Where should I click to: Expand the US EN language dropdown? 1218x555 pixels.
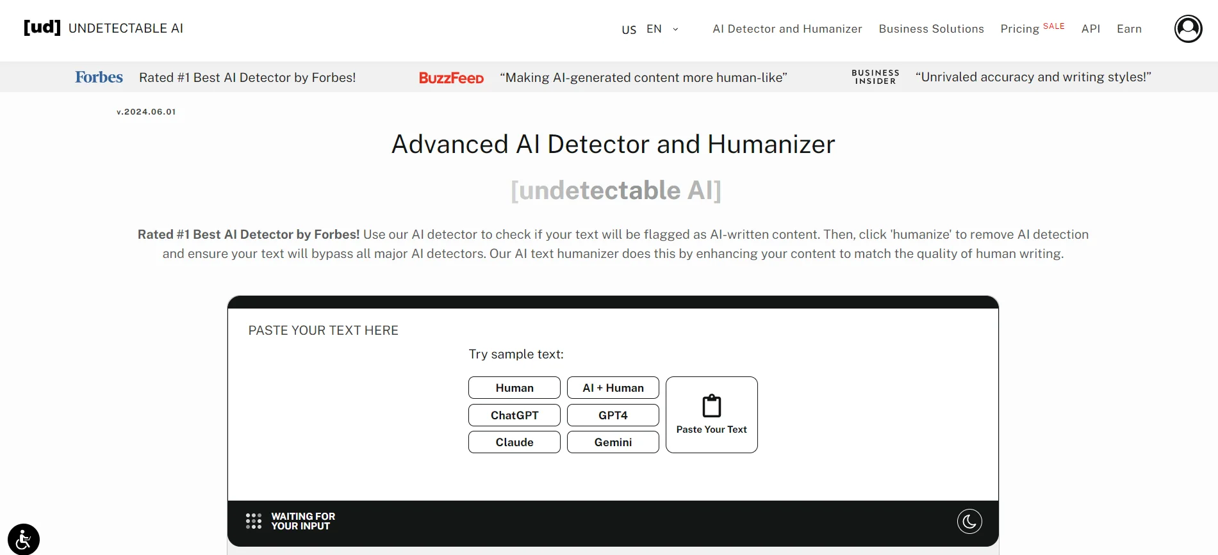pyautogui.click(x=650, y=29)
